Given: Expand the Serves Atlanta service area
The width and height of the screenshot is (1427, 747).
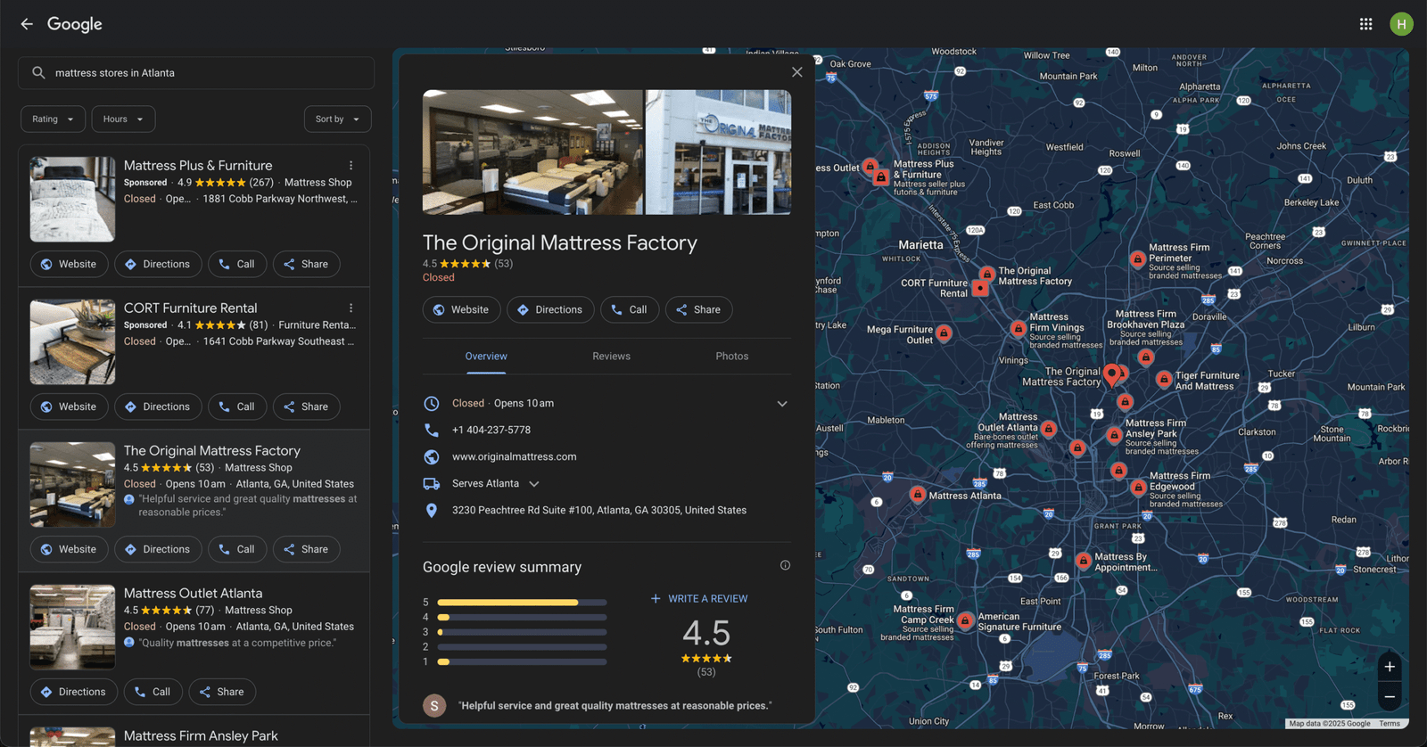Looking at the screenshot, I should click(x=534, y=484).
